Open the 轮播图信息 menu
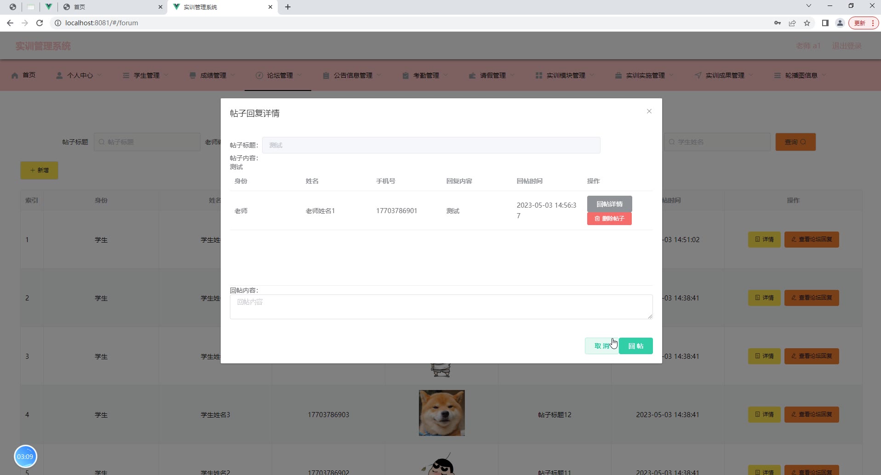881x475 pixels. coord(801,75)
